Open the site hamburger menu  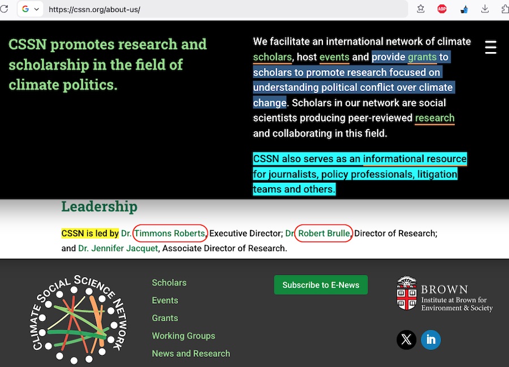pyautogui.click(x=490, y=48)
